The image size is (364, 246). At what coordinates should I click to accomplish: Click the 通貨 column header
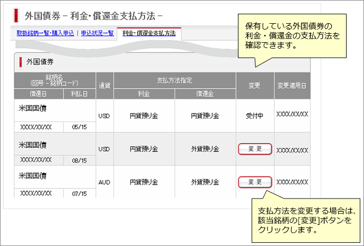[x=104, y=86]
